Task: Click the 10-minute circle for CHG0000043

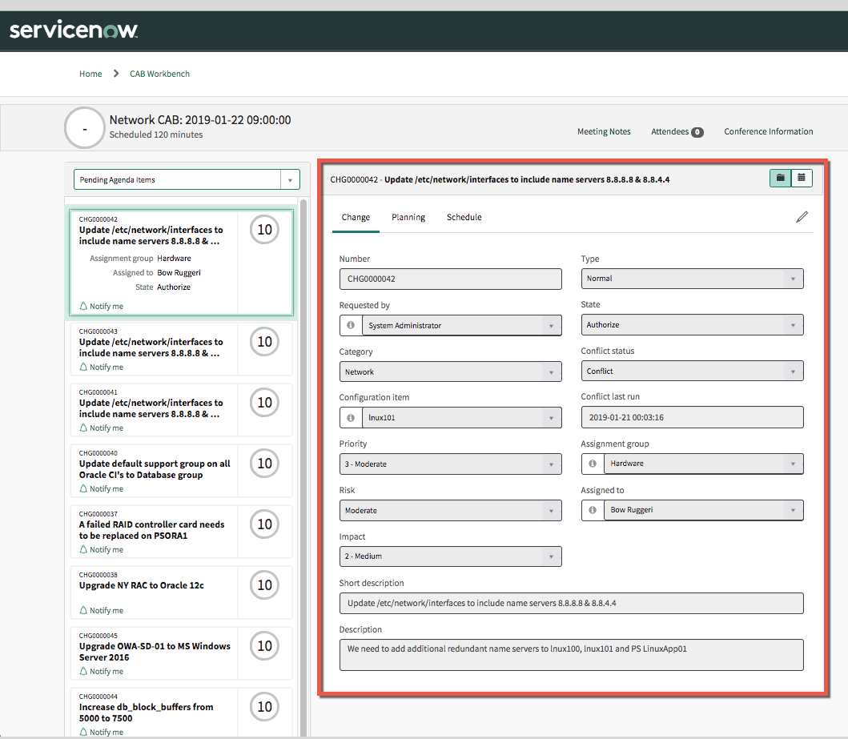Action: pos(264,342)
